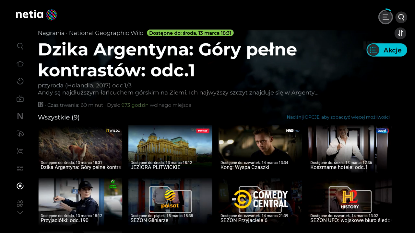
Task: Open the catch-up replay icon in the sidebar
Action: 20,81
